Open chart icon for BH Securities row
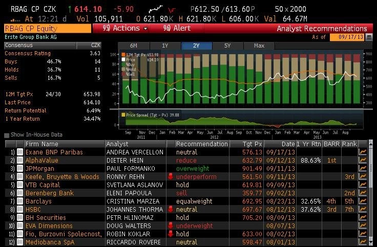Screen dimensions: 377x247 pyautogui.click(x=363, y=217)
